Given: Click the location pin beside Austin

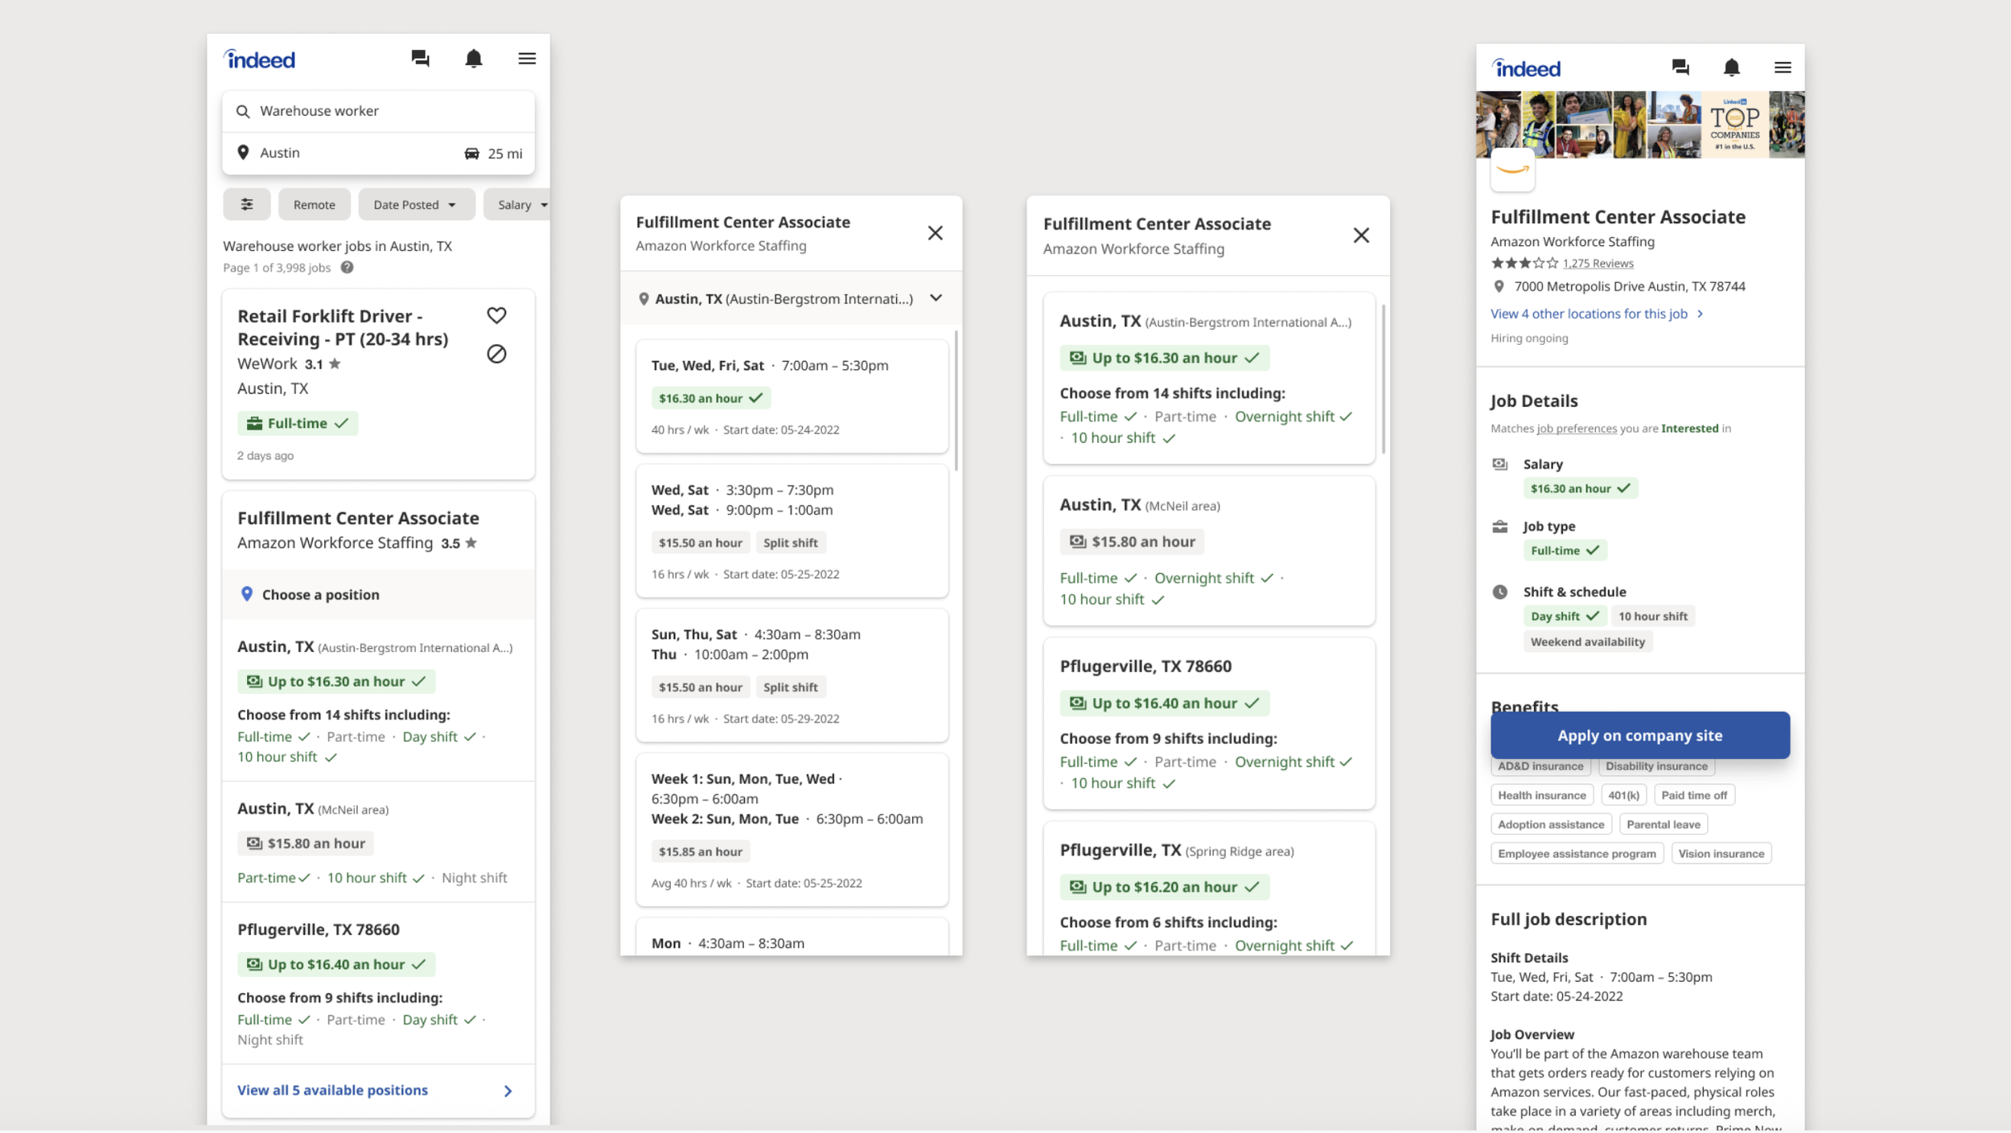Looking at the screenshot, I should pos(243,153).
